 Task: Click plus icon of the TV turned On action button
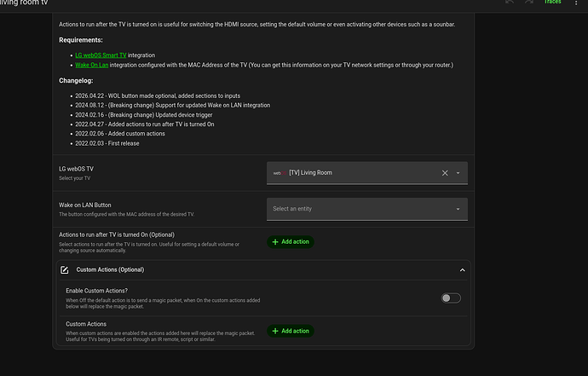pyautogui.click(x=275, y=242)
